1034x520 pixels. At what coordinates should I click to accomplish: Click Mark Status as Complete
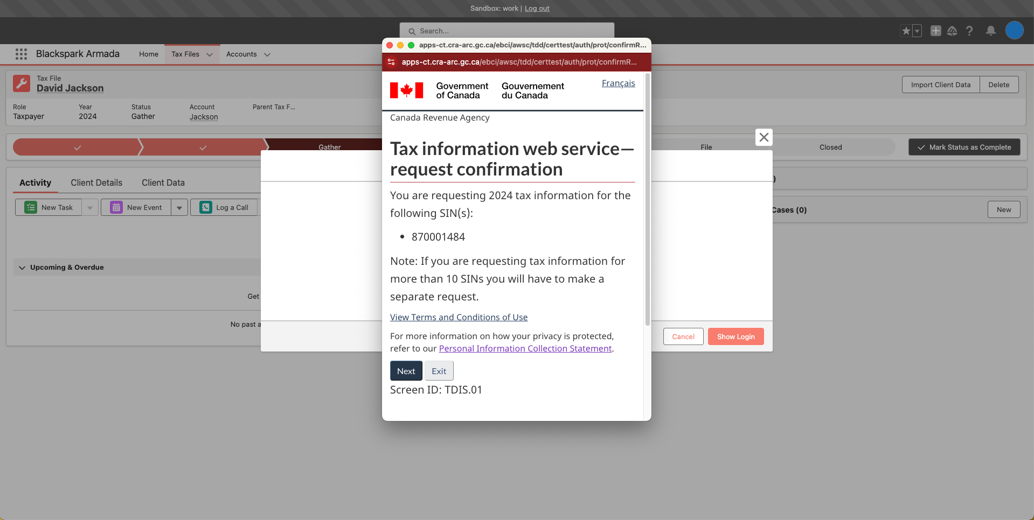coord(964,147)
